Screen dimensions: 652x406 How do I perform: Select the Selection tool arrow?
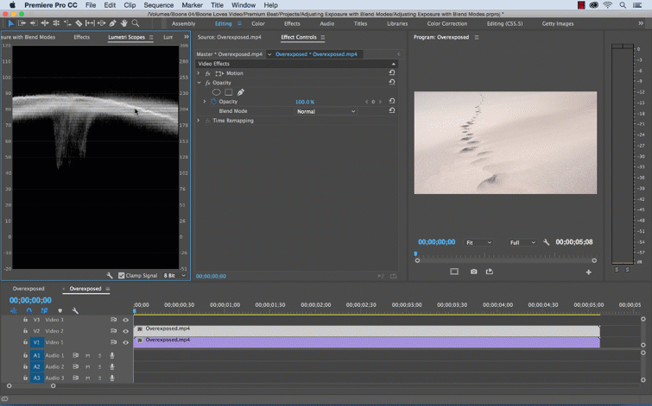pyautogui.click(x=11, y=23)
